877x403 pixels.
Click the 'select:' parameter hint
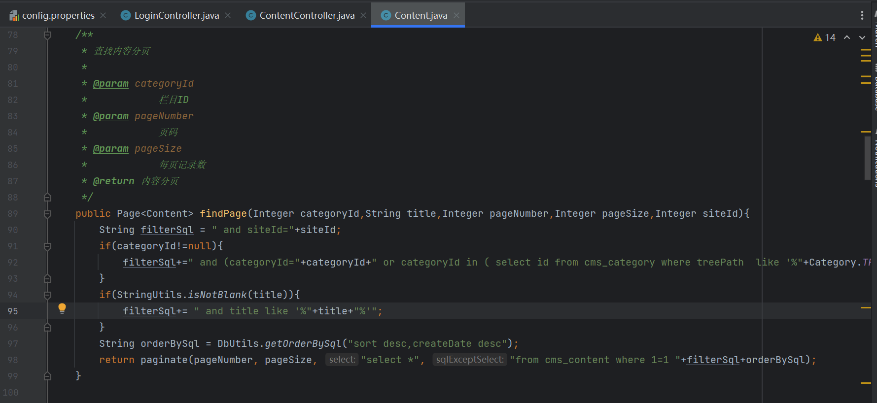click(342, 360)
